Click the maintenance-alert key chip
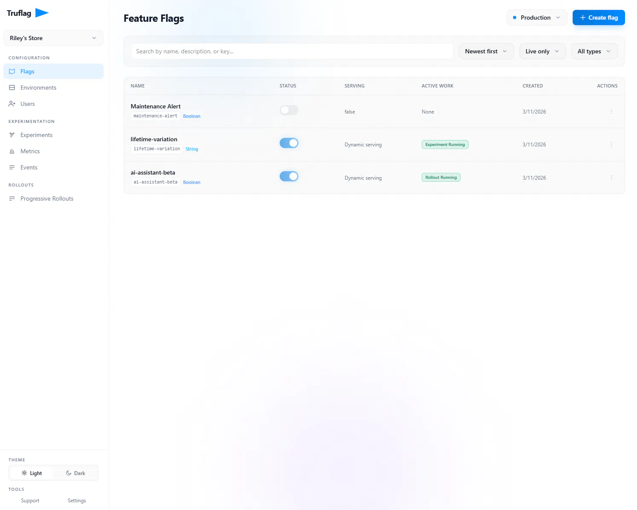 tap(156, 116)
